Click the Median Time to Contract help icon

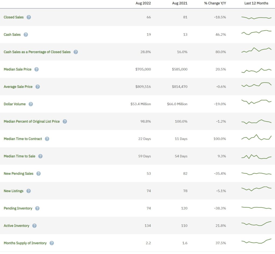point(47,139)
